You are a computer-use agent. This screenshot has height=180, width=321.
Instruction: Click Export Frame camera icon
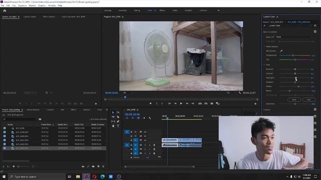[212, 103]
